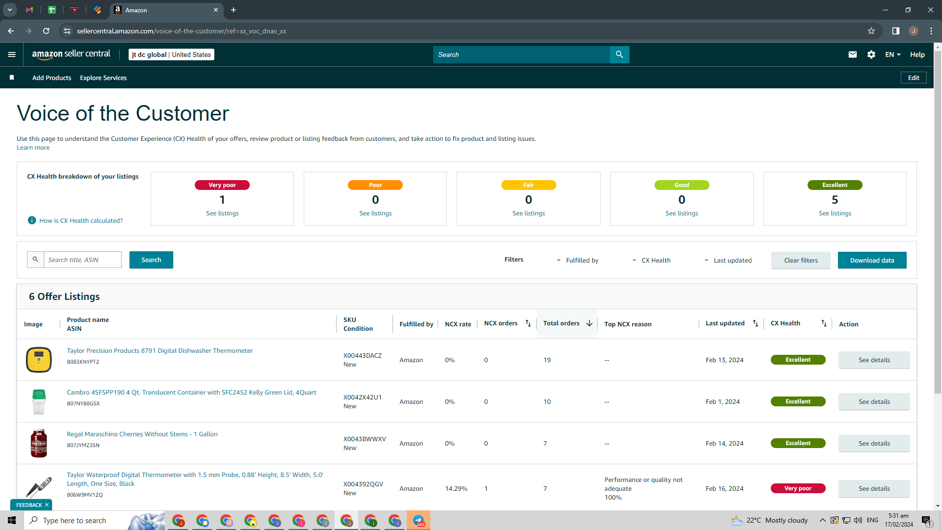Open the Seller Central hamburger menu
Image resolution: width=942 pixels, height=530 pixels.
(12, 54)
